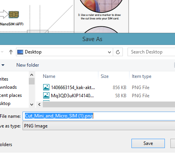
Task: Create a New folder
Action: (x=28, y=65)
